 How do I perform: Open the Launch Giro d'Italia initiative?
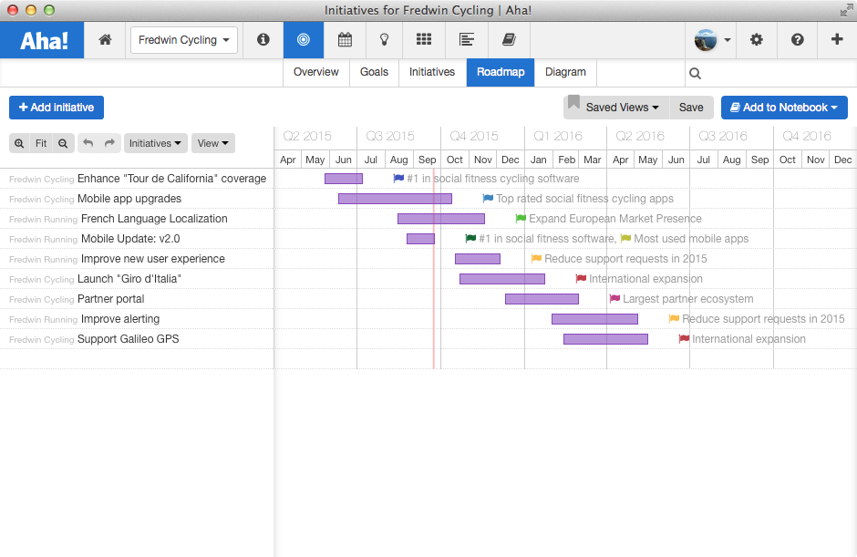coord(129,279)
